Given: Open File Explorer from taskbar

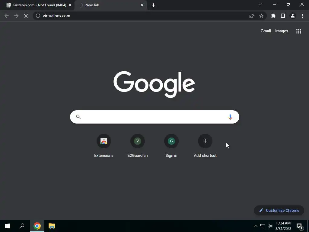Looking at the screenshot, I should (52, 226).
